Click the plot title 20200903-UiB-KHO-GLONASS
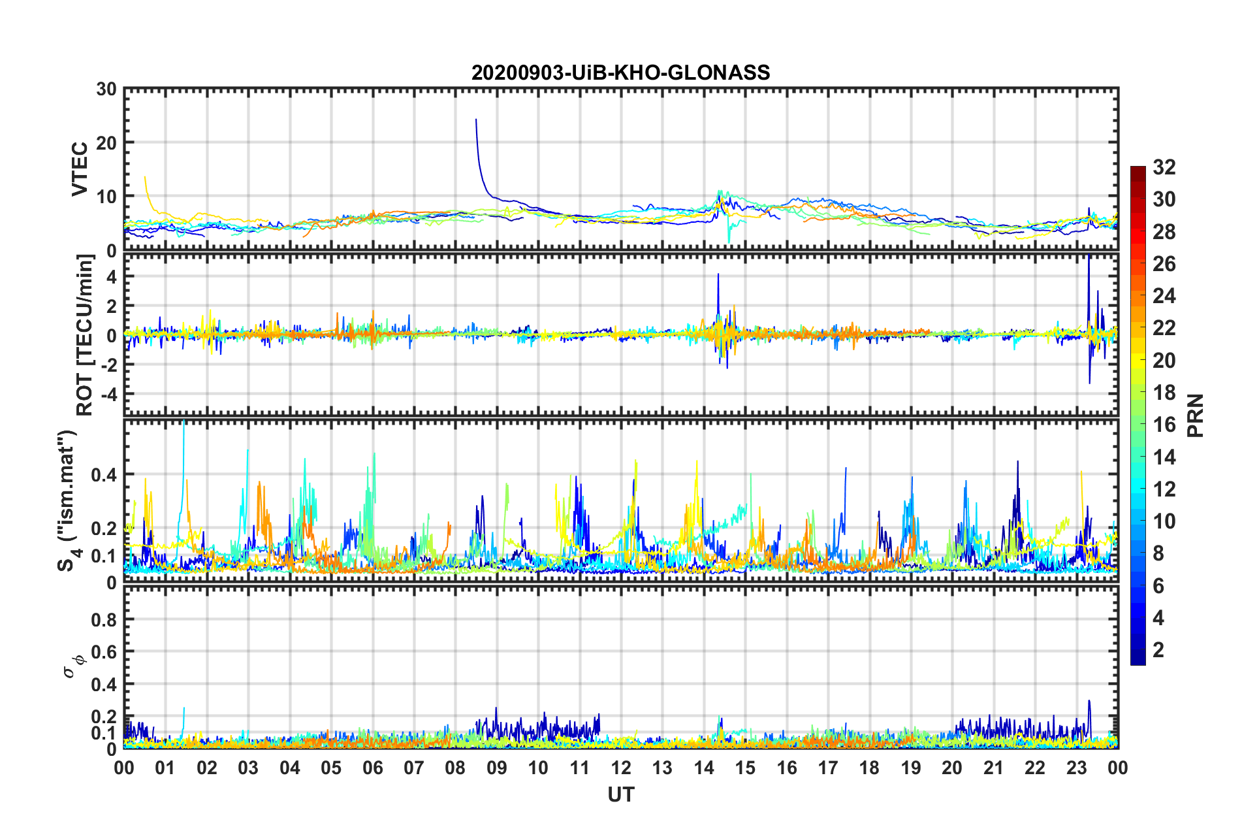The image size is (1242, 831). tap(620, 73)
